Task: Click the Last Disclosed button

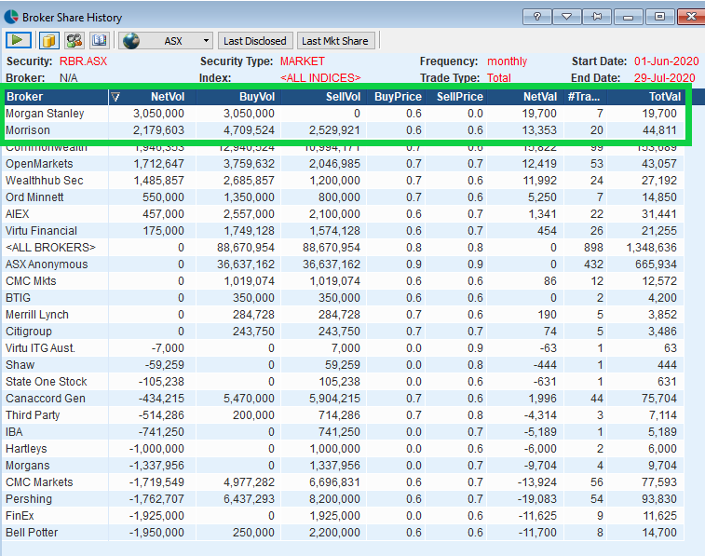Action: tap(255, 41)
